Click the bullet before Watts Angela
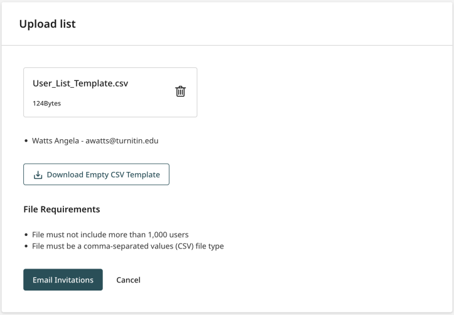The height and width of the screenshot is (315, 454). tap(26, 141)
